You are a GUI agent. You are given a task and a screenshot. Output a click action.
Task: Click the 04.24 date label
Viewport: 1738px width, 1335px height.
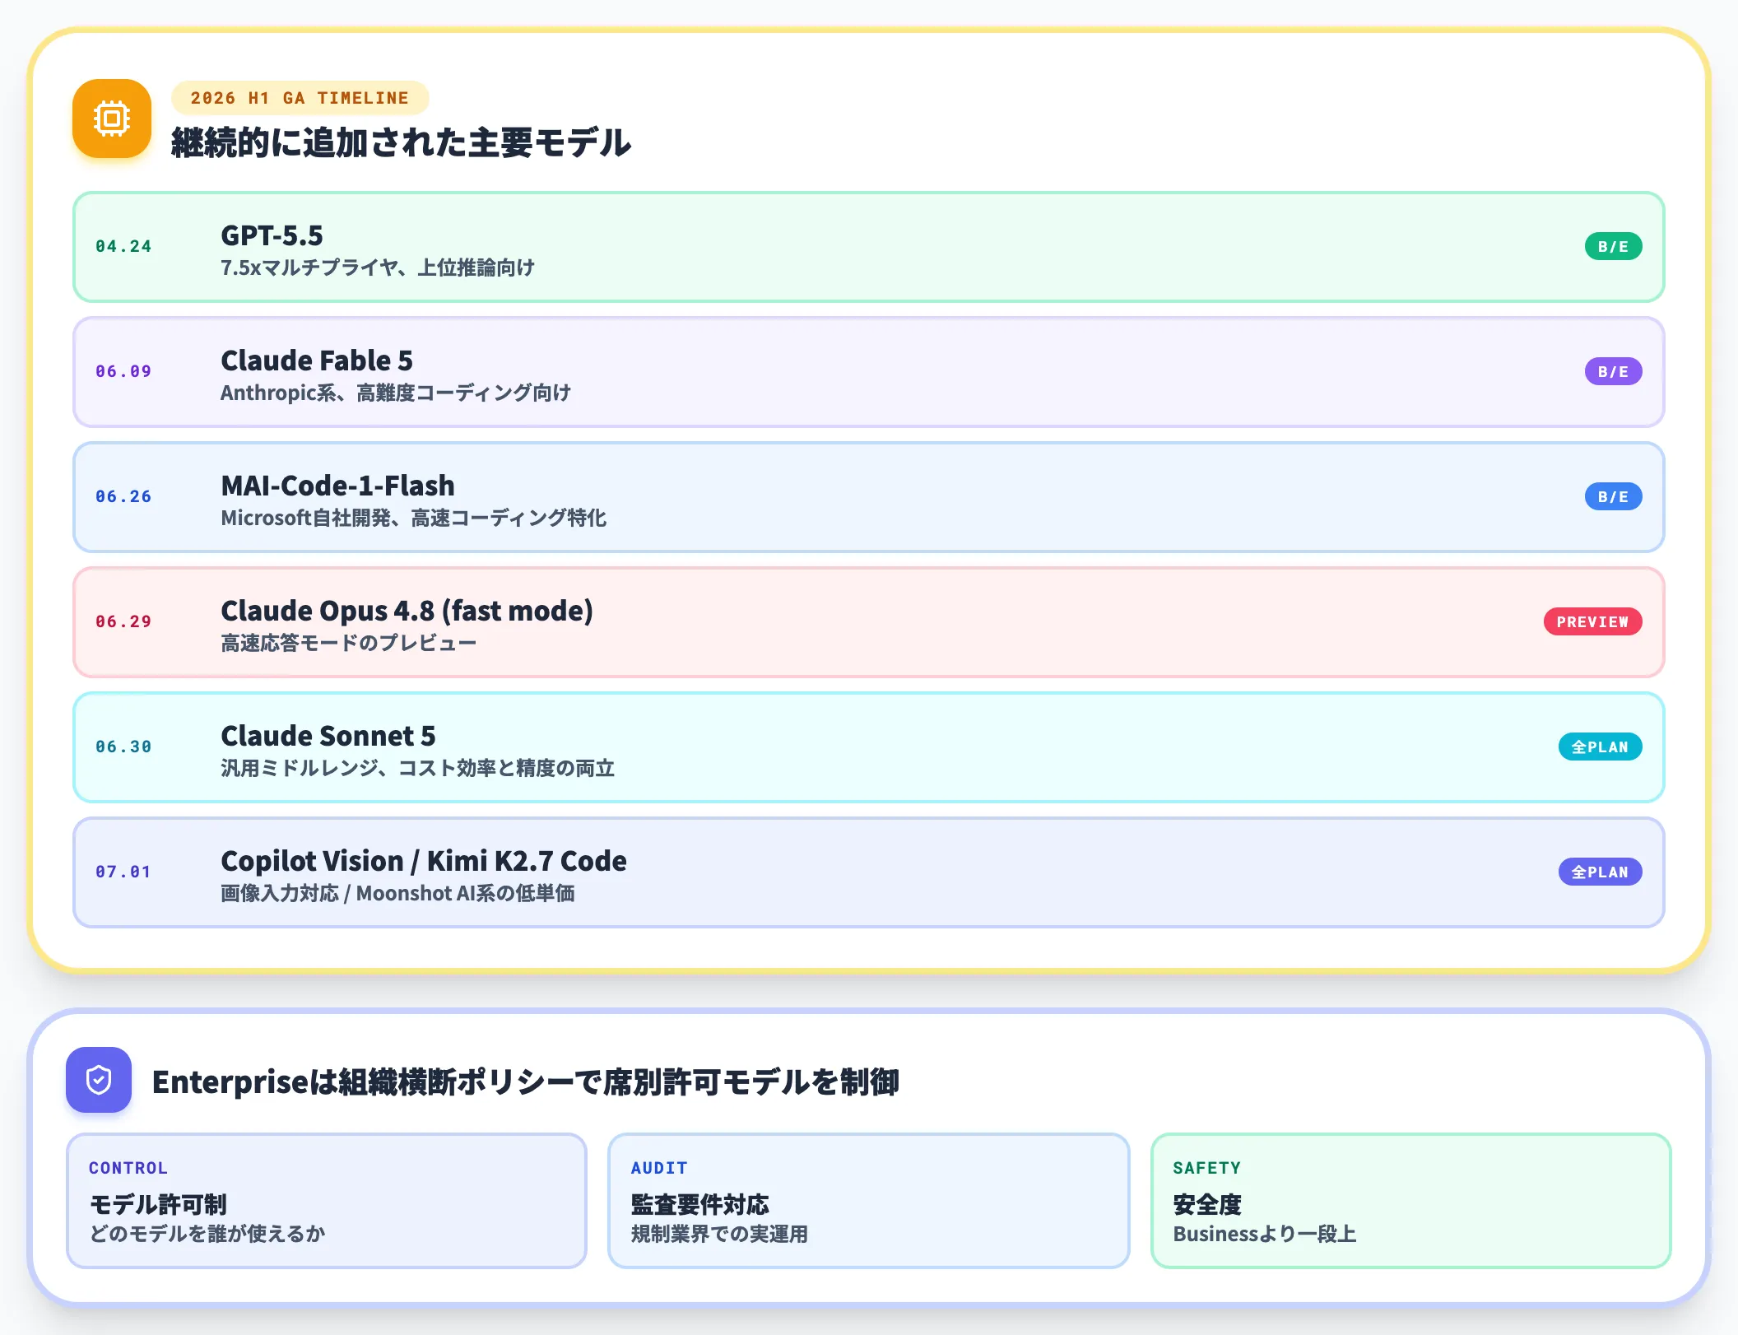point(123,246)
